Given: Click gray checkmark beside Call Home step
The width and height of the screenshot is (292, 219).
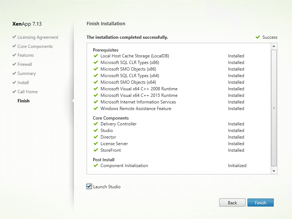Looking at the screenshot, I should point(14,91).
